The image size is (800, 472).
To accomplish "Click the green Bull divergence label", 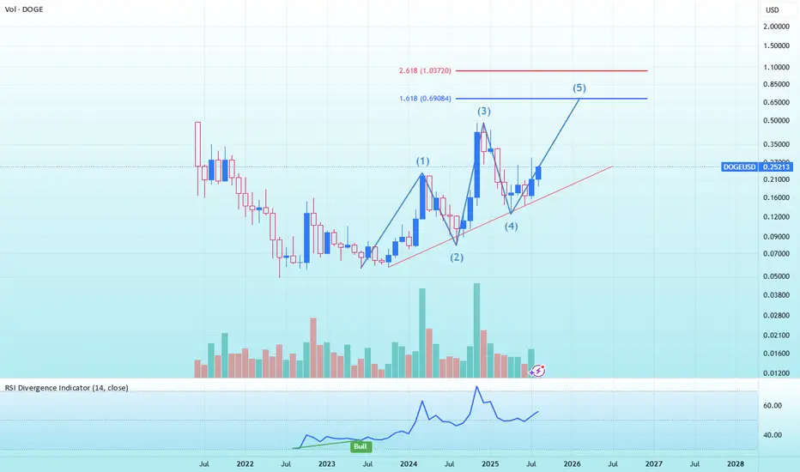I will coord(361,446).
